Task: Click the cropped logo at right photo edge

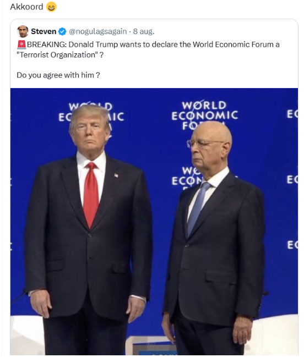Action: coord(292,114)
